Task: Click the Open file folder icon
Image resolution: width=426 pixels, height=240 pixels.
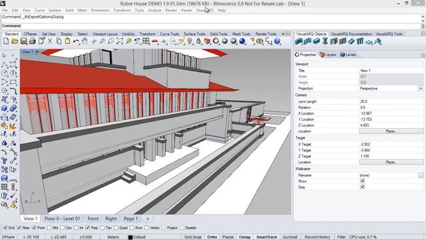Action: (x=15, y=41)
